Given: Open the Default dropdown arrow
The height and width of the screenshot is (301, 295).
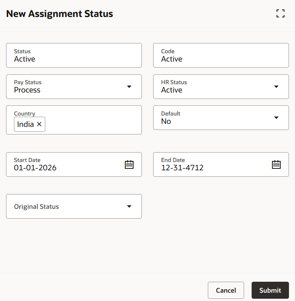Looking at the screenshot, I should pyautogui.click(x=276, y=117).
